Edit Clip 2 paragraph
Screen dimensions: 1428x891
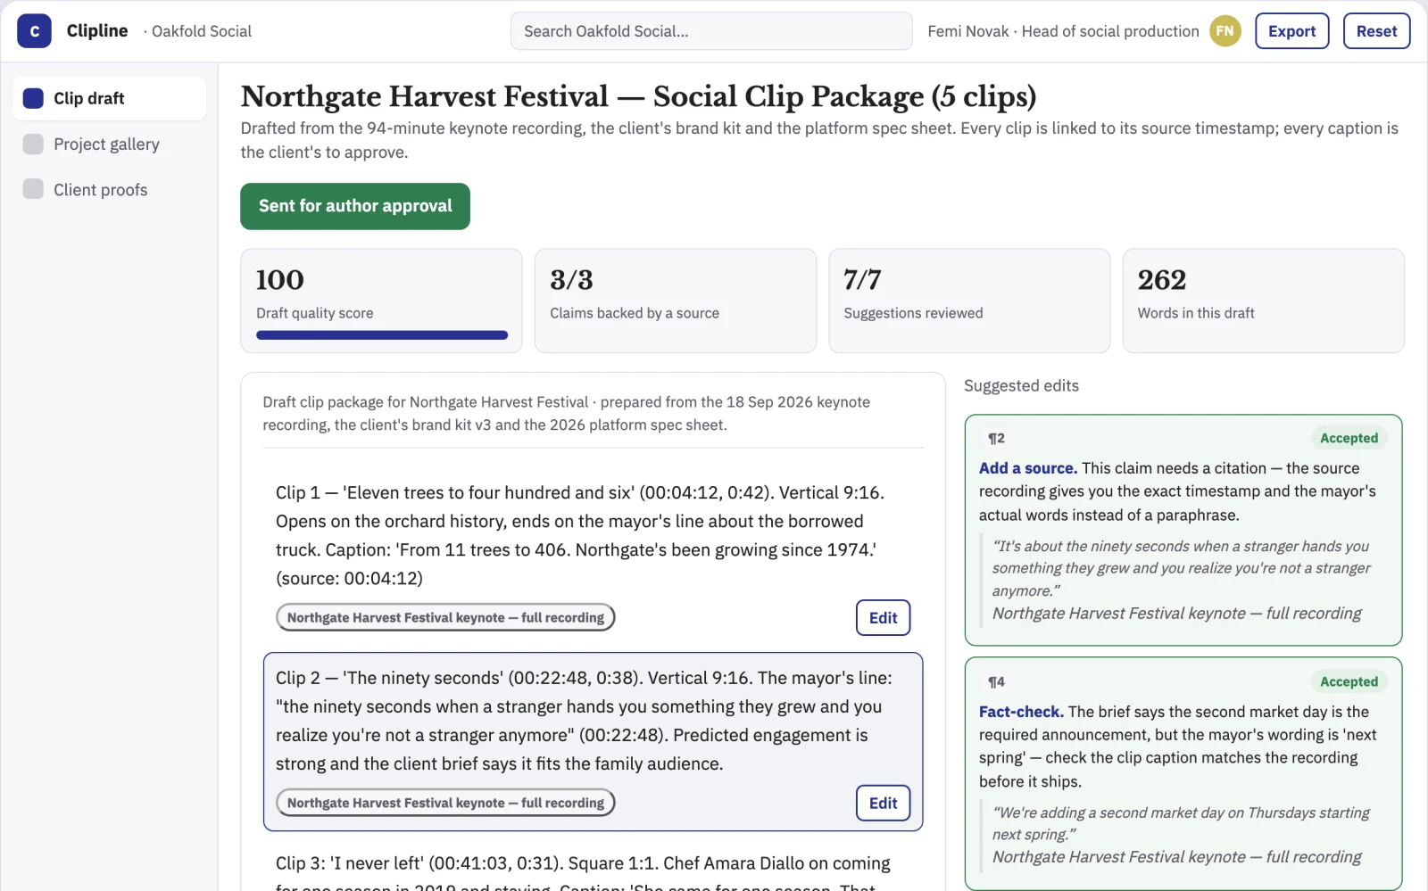(x=883, y=803)
